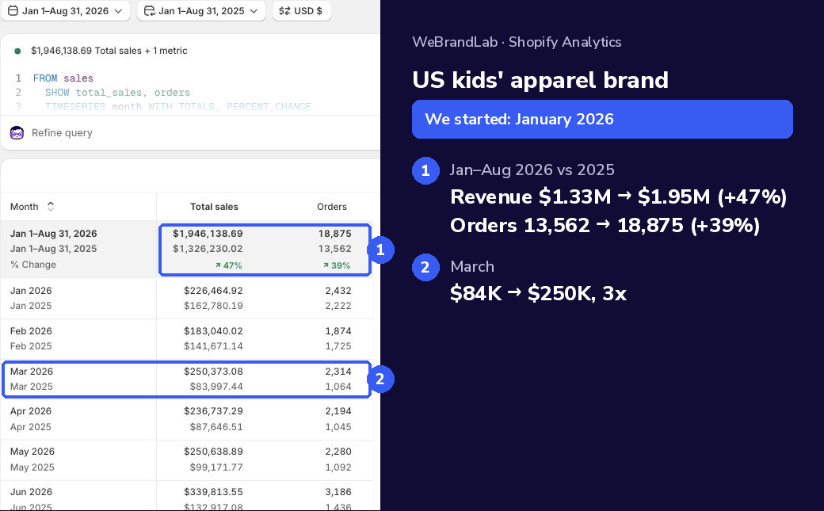Click the comparison calendar icon beside the 2025 range

point(149,10)
